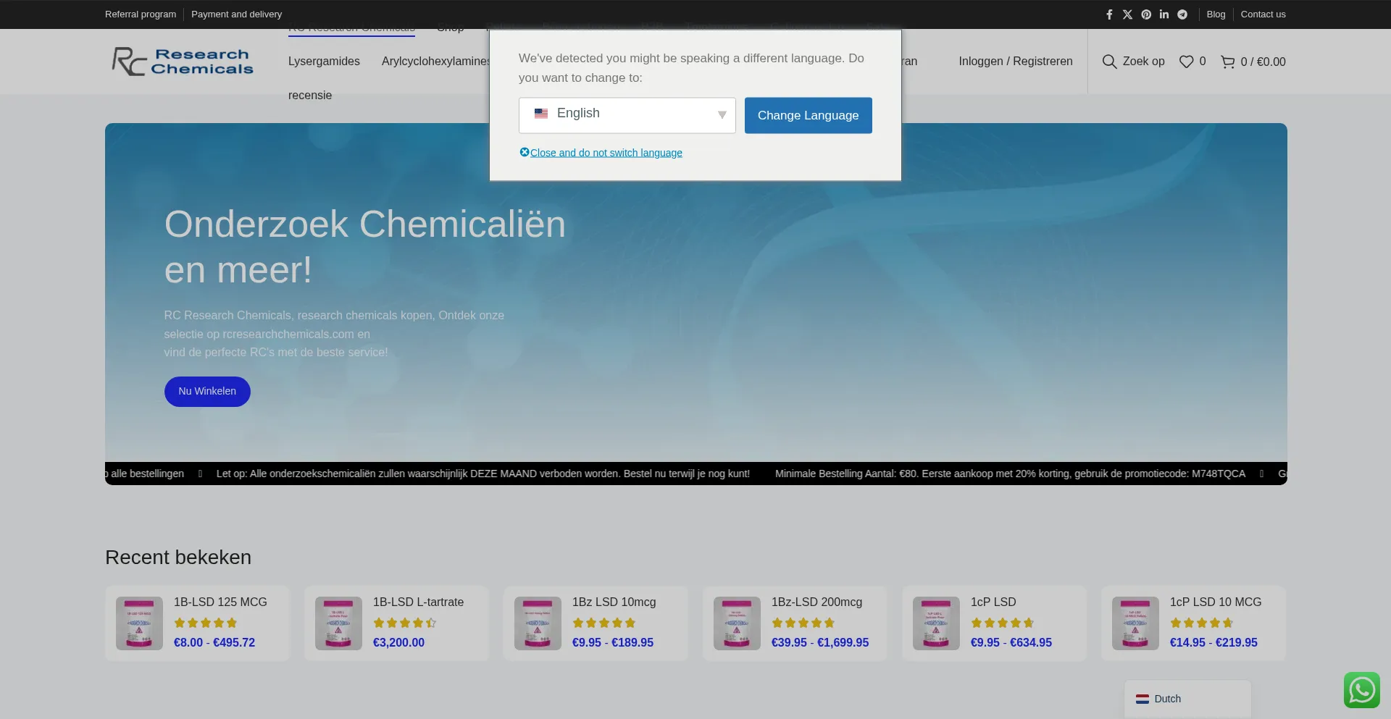The image size is (1391, 719).
Task: Click the price €3,200.00
Action: click(398, 643)
